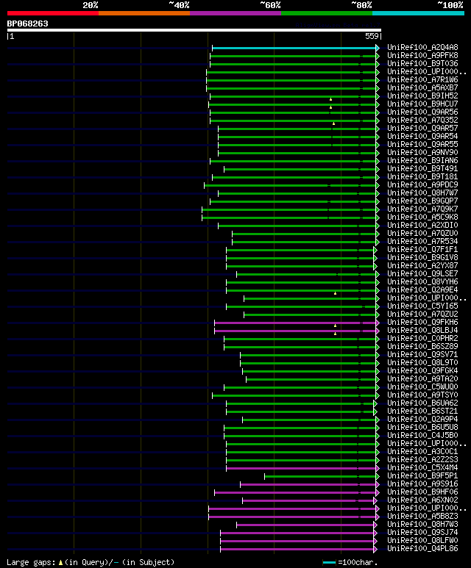Image resolution: width=471 pixels, height=568 pixels.
Task: Click the UniRef100_Q9AR56 label
Action: point(422,112)
